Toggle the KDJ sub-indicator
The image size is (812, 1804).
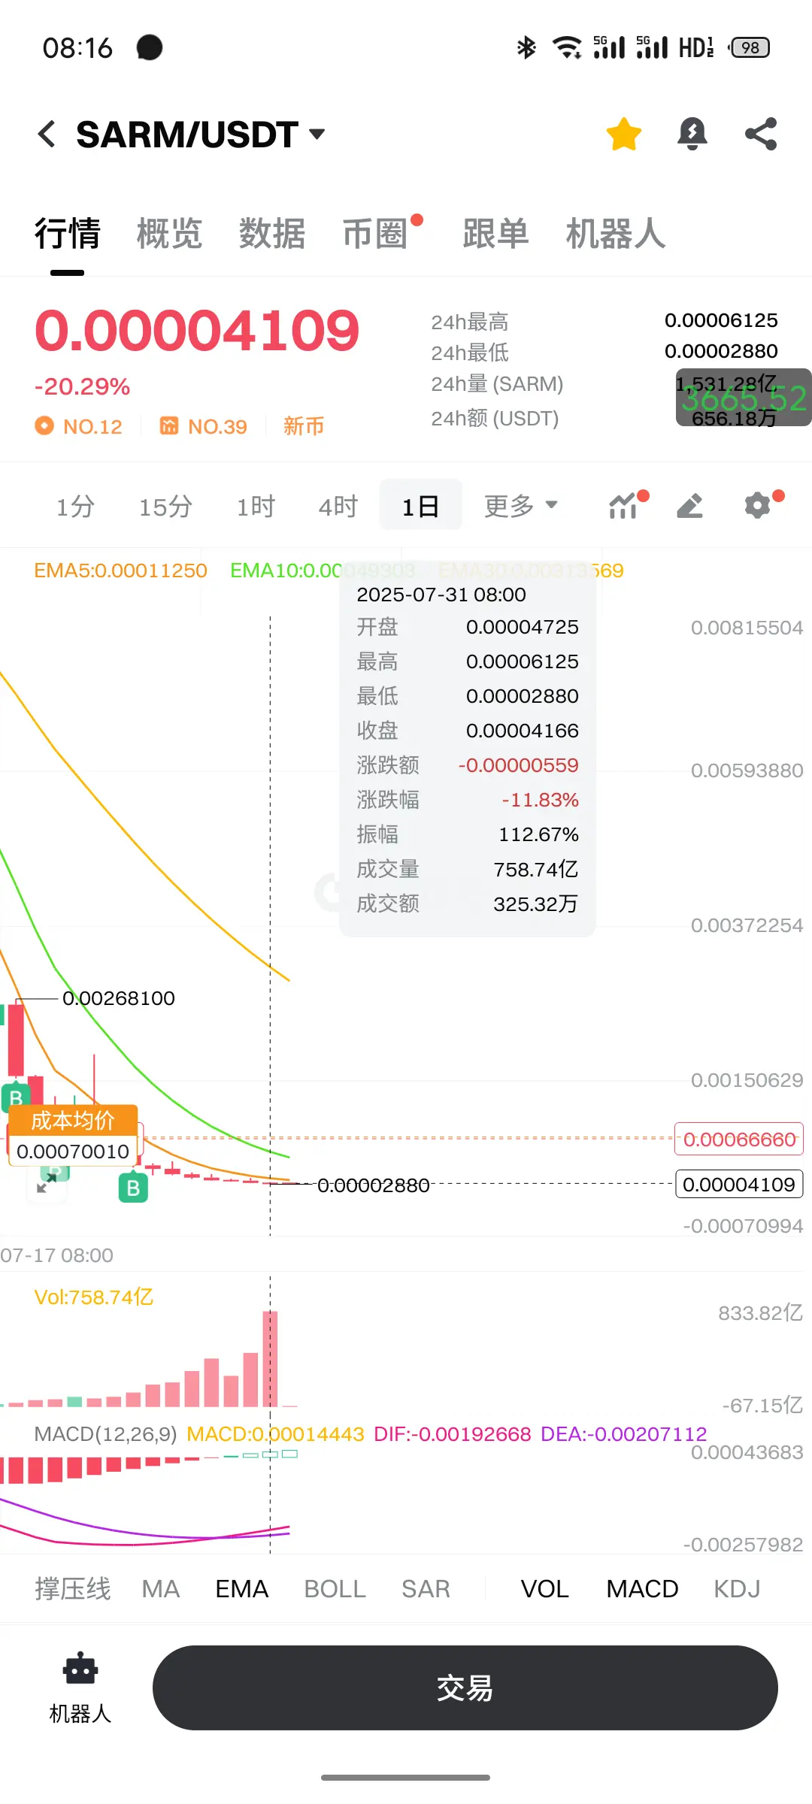737,1589
